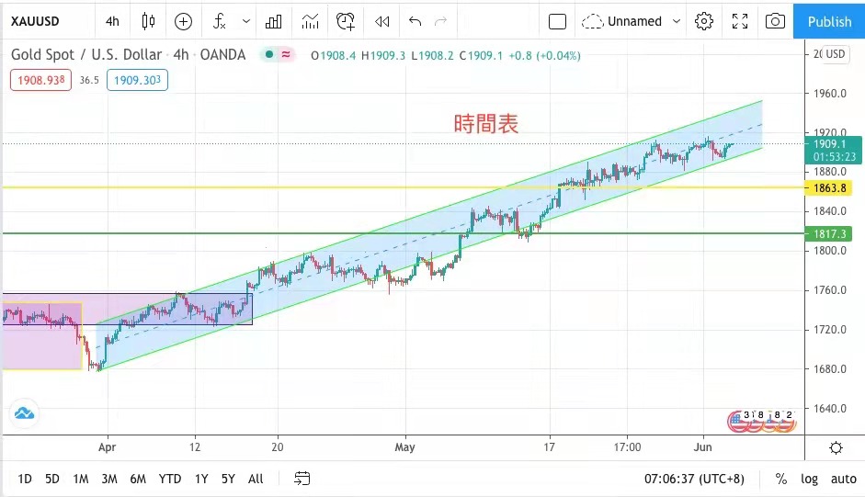The width and height of the screenshot is (865, 497).
Task: Undo the last chart action
Action: pyautogui.click(x=415, y=21)
